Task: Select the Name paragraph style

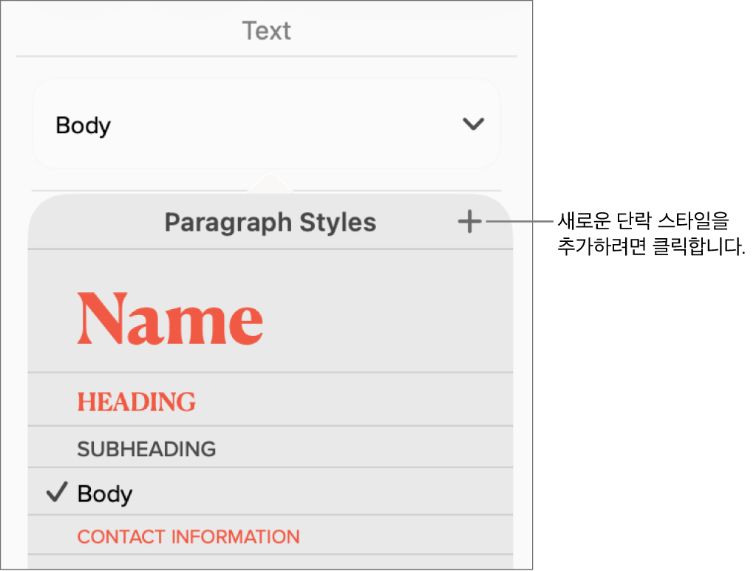Action: pos(270,311)
